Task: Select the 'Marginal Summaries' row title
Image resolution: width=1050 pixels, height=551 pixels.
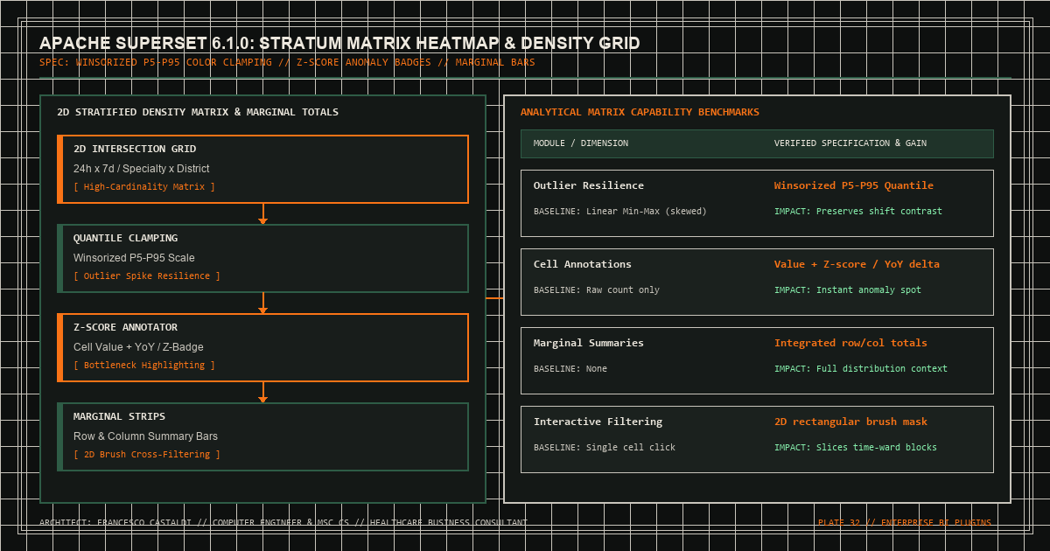Action: tap(589, 343)
